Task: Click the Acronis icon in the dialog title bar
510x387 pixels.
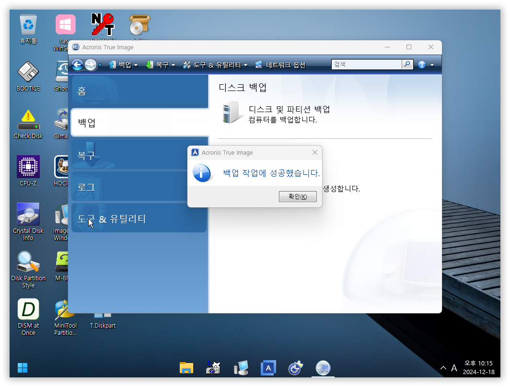Action: (x=195, y=152)
